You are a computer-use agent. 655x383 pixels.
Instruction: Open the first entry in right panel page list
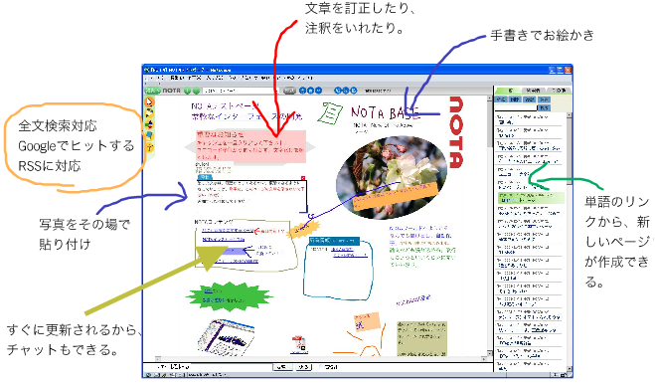tap(529, 119)
